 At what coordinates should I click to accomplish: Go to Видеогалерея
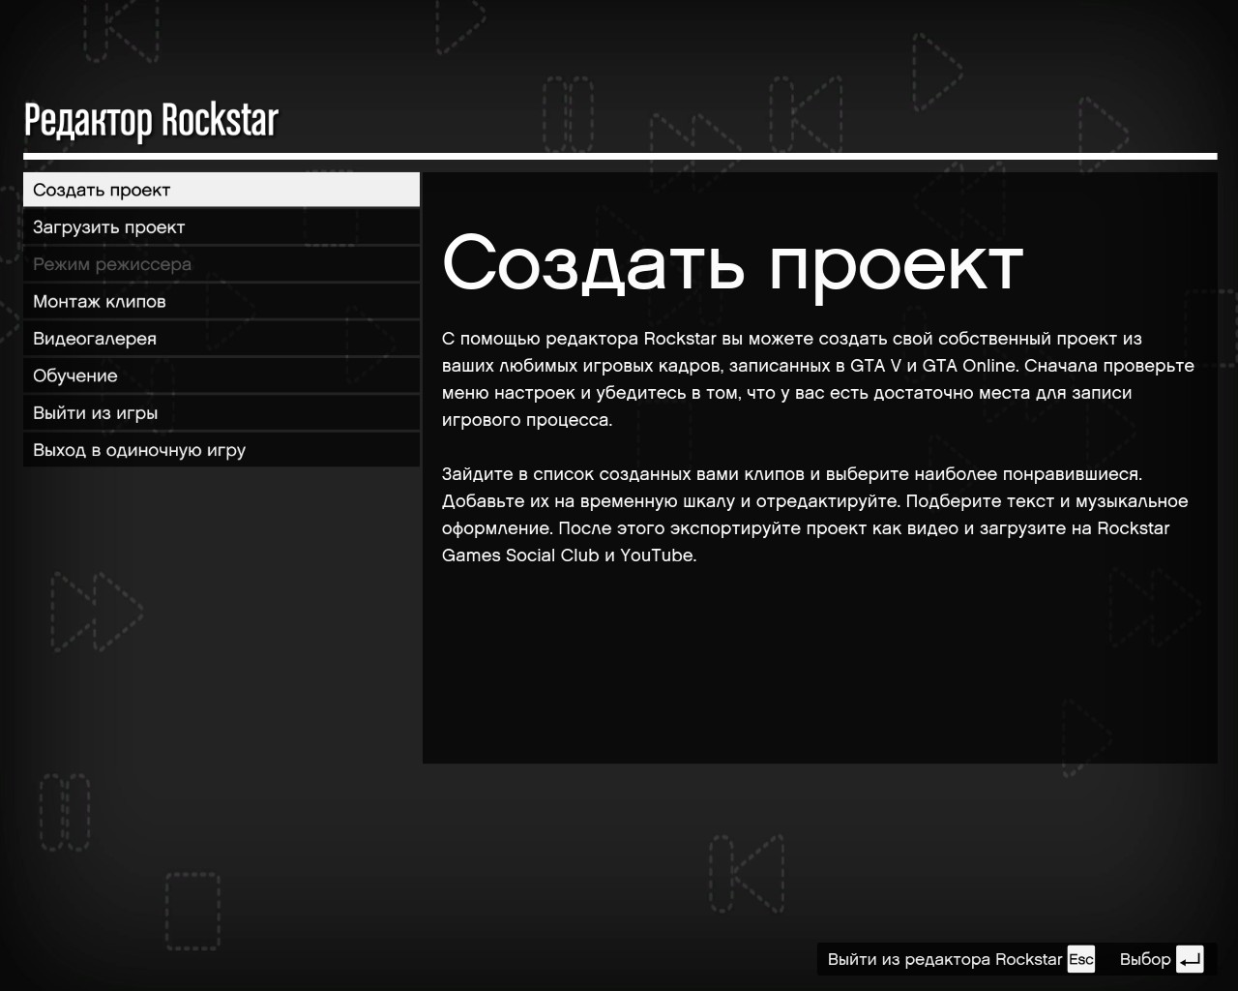(x=221, y=339)
